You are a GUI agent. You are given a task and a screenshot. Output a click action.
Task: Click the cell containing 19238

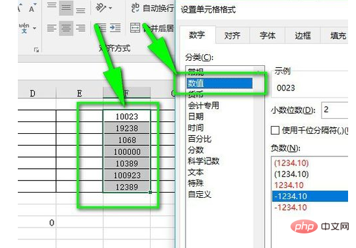coord(127,128)
